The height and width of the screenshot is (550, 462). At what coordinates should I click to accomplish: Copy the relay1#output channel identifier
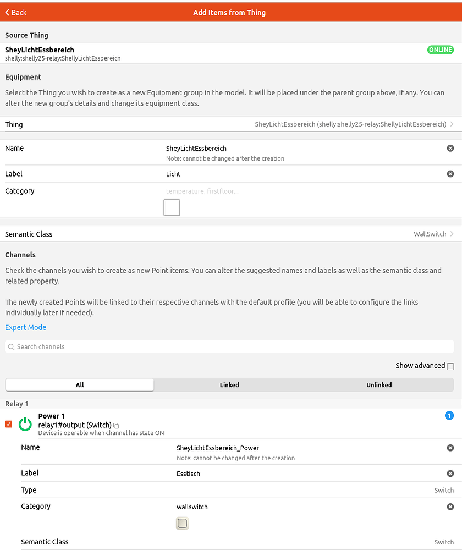116,425
